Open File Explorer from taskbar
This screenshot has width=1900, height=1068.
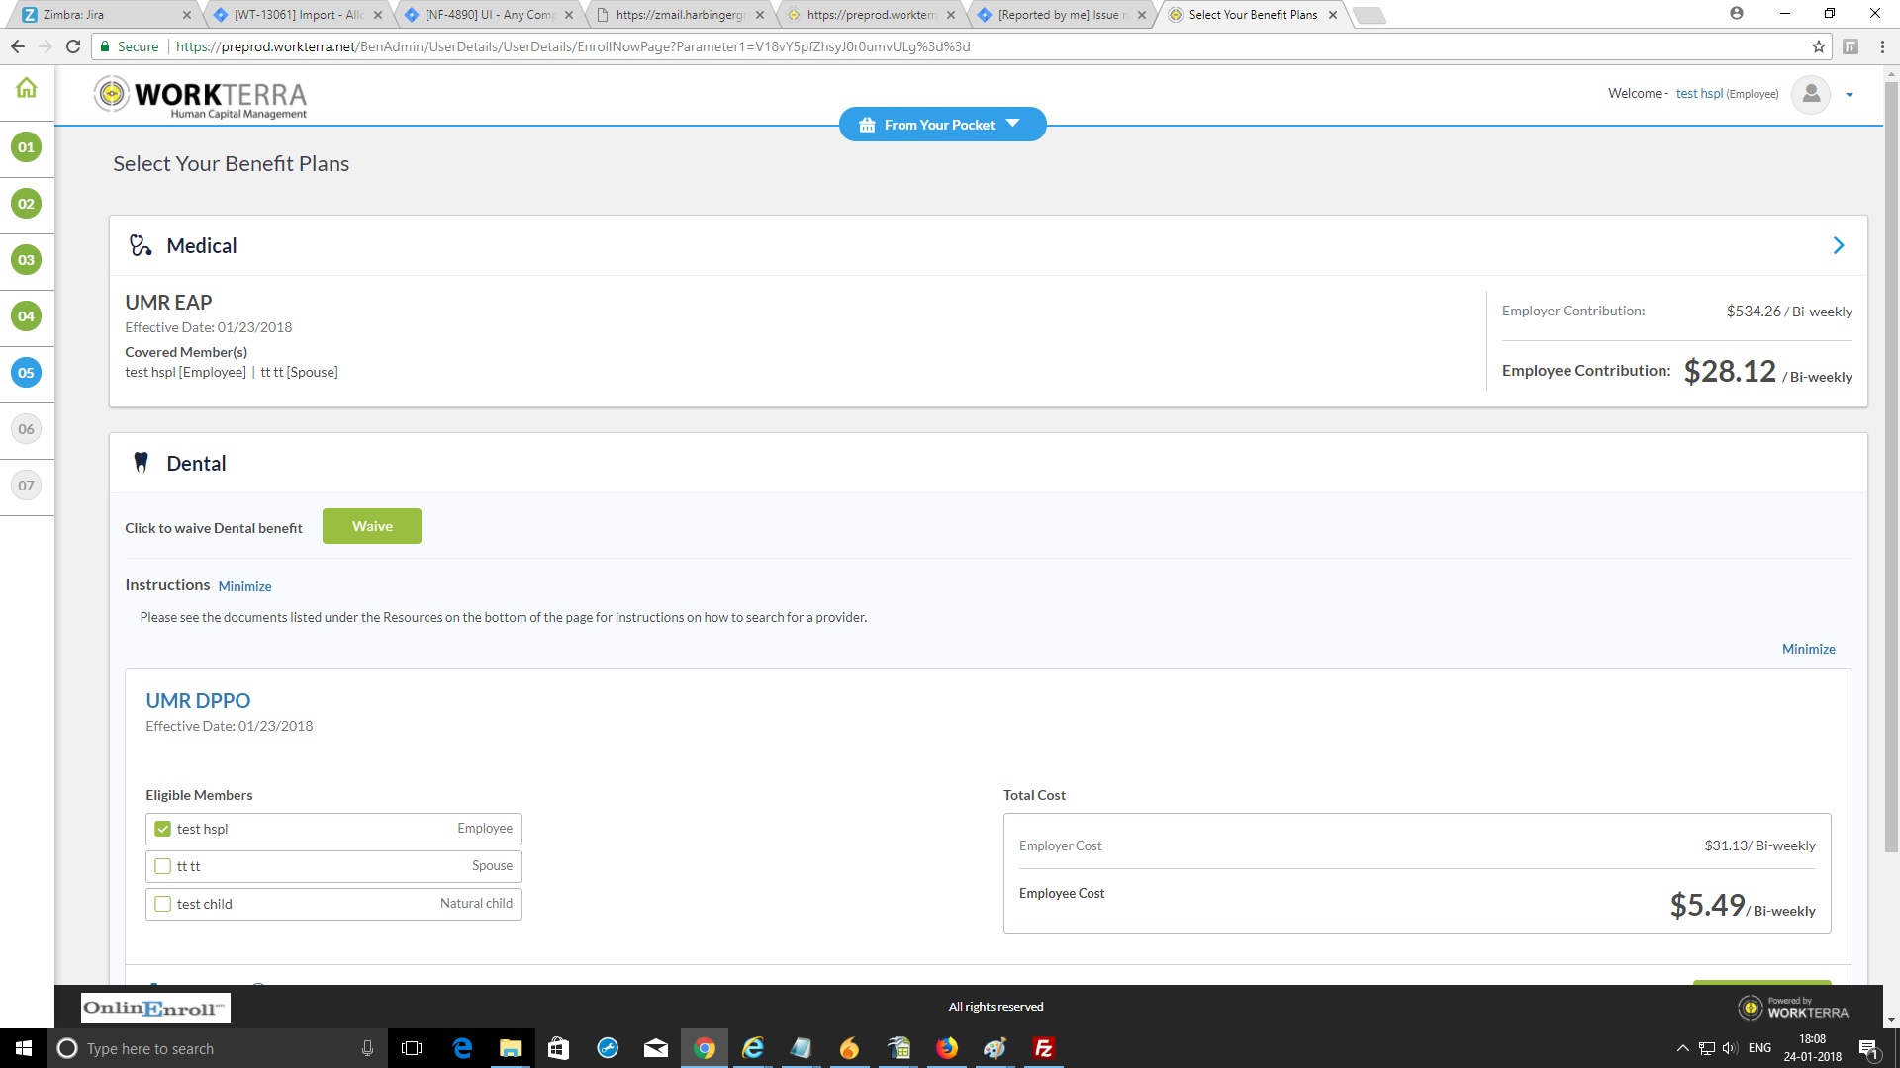[x=510, y=1048]
